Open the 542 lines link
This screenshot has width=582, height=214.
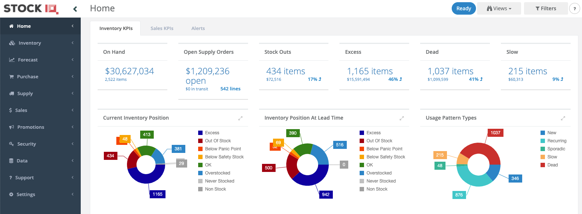click(x=230, y=89)
